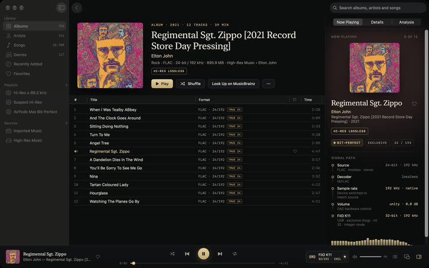
Task: Focus the search albums, artists and songs field
Action: pos(378,8)
